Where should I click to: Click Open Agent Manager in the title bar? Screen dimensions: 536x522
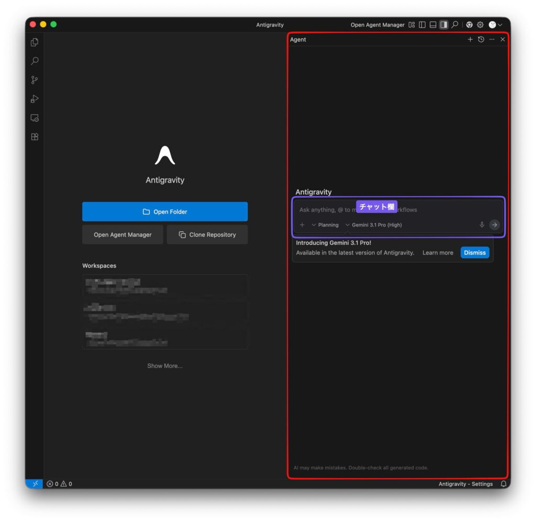377,25
